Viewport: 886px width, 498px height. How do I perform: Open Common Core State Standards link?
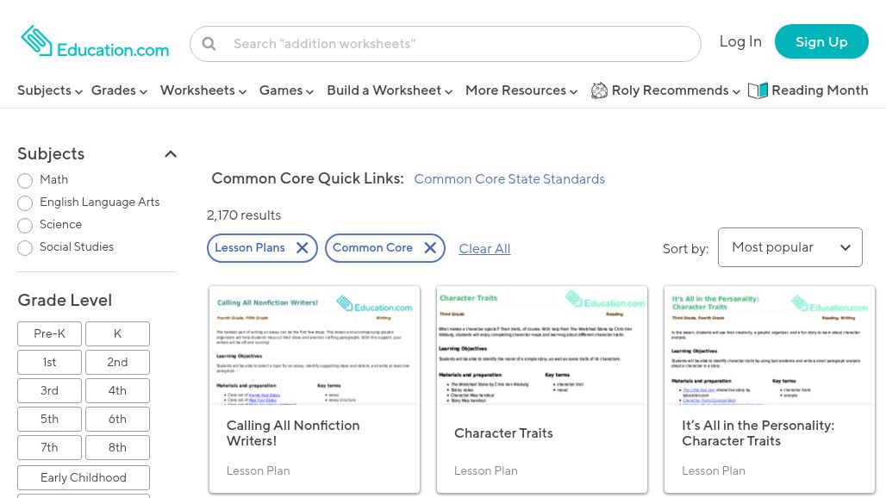(509, 179)
